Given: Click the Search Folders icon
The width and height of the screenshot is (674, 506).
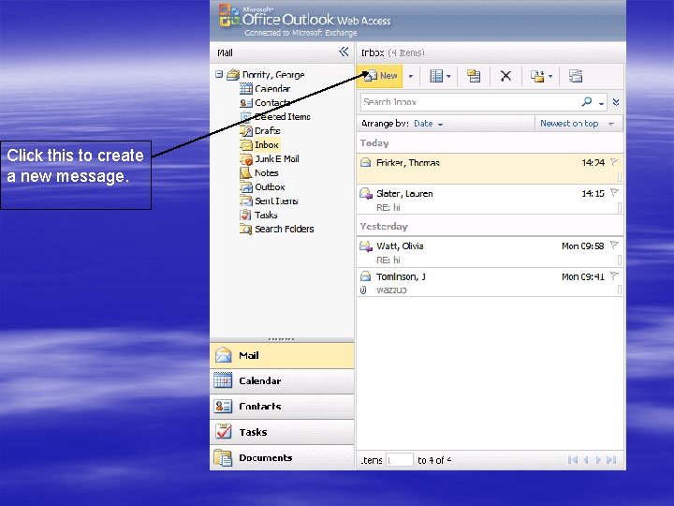Looking at the screenshot, I should coord(246,230).
